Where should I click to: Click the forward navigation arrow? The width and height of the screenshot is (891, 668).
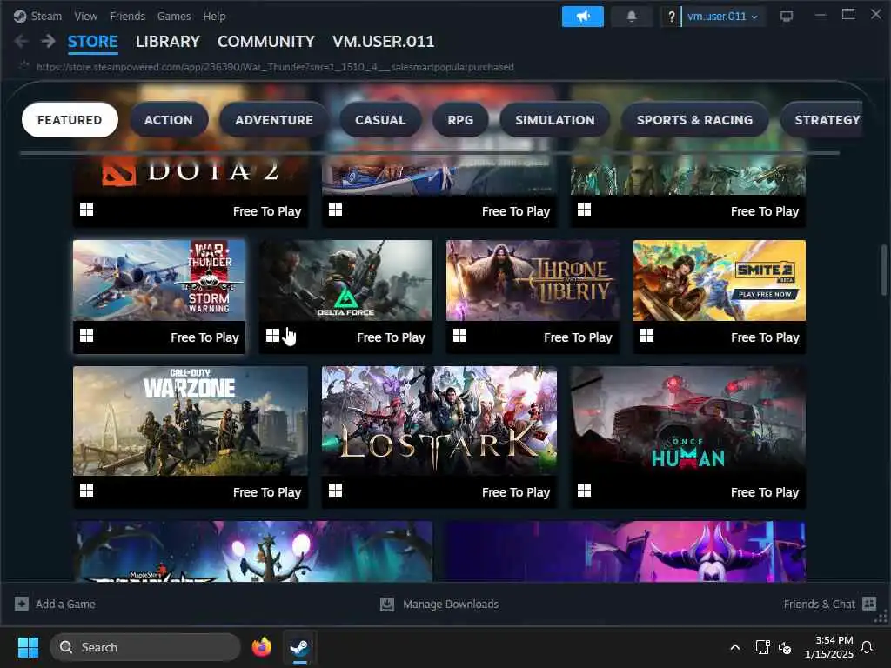pyautogui.click(x=49, y=41)
